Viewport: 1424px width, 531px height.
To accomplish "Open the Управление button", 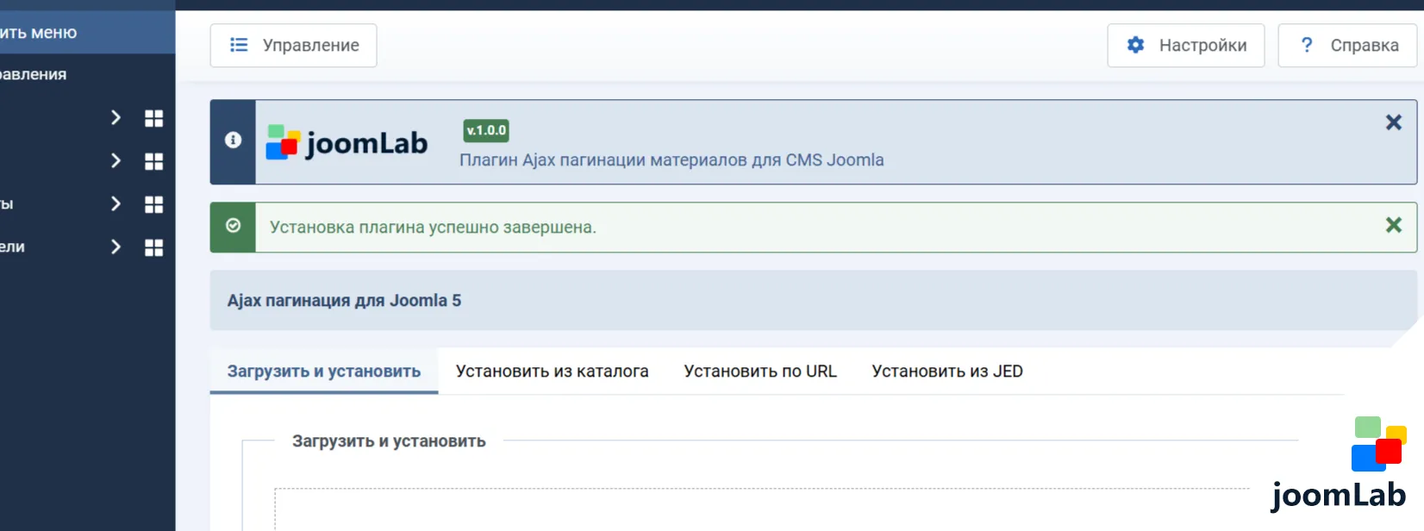I will click(x=293, y=46).
